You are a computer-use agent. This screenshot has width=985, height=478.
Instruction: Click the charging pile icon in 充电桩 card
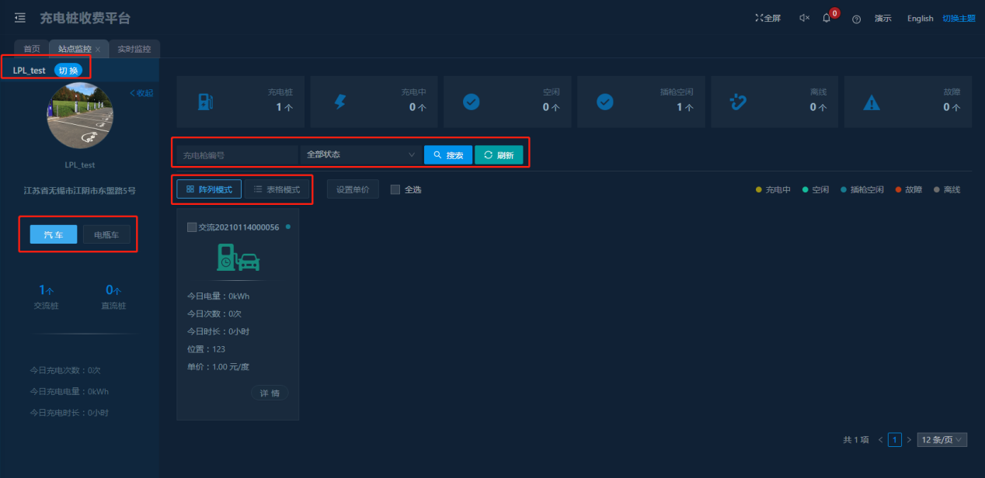click(x=205, y=102)
